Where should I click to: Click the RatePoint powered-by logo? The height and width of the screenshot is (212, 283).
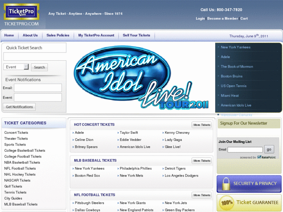[267, 157]
